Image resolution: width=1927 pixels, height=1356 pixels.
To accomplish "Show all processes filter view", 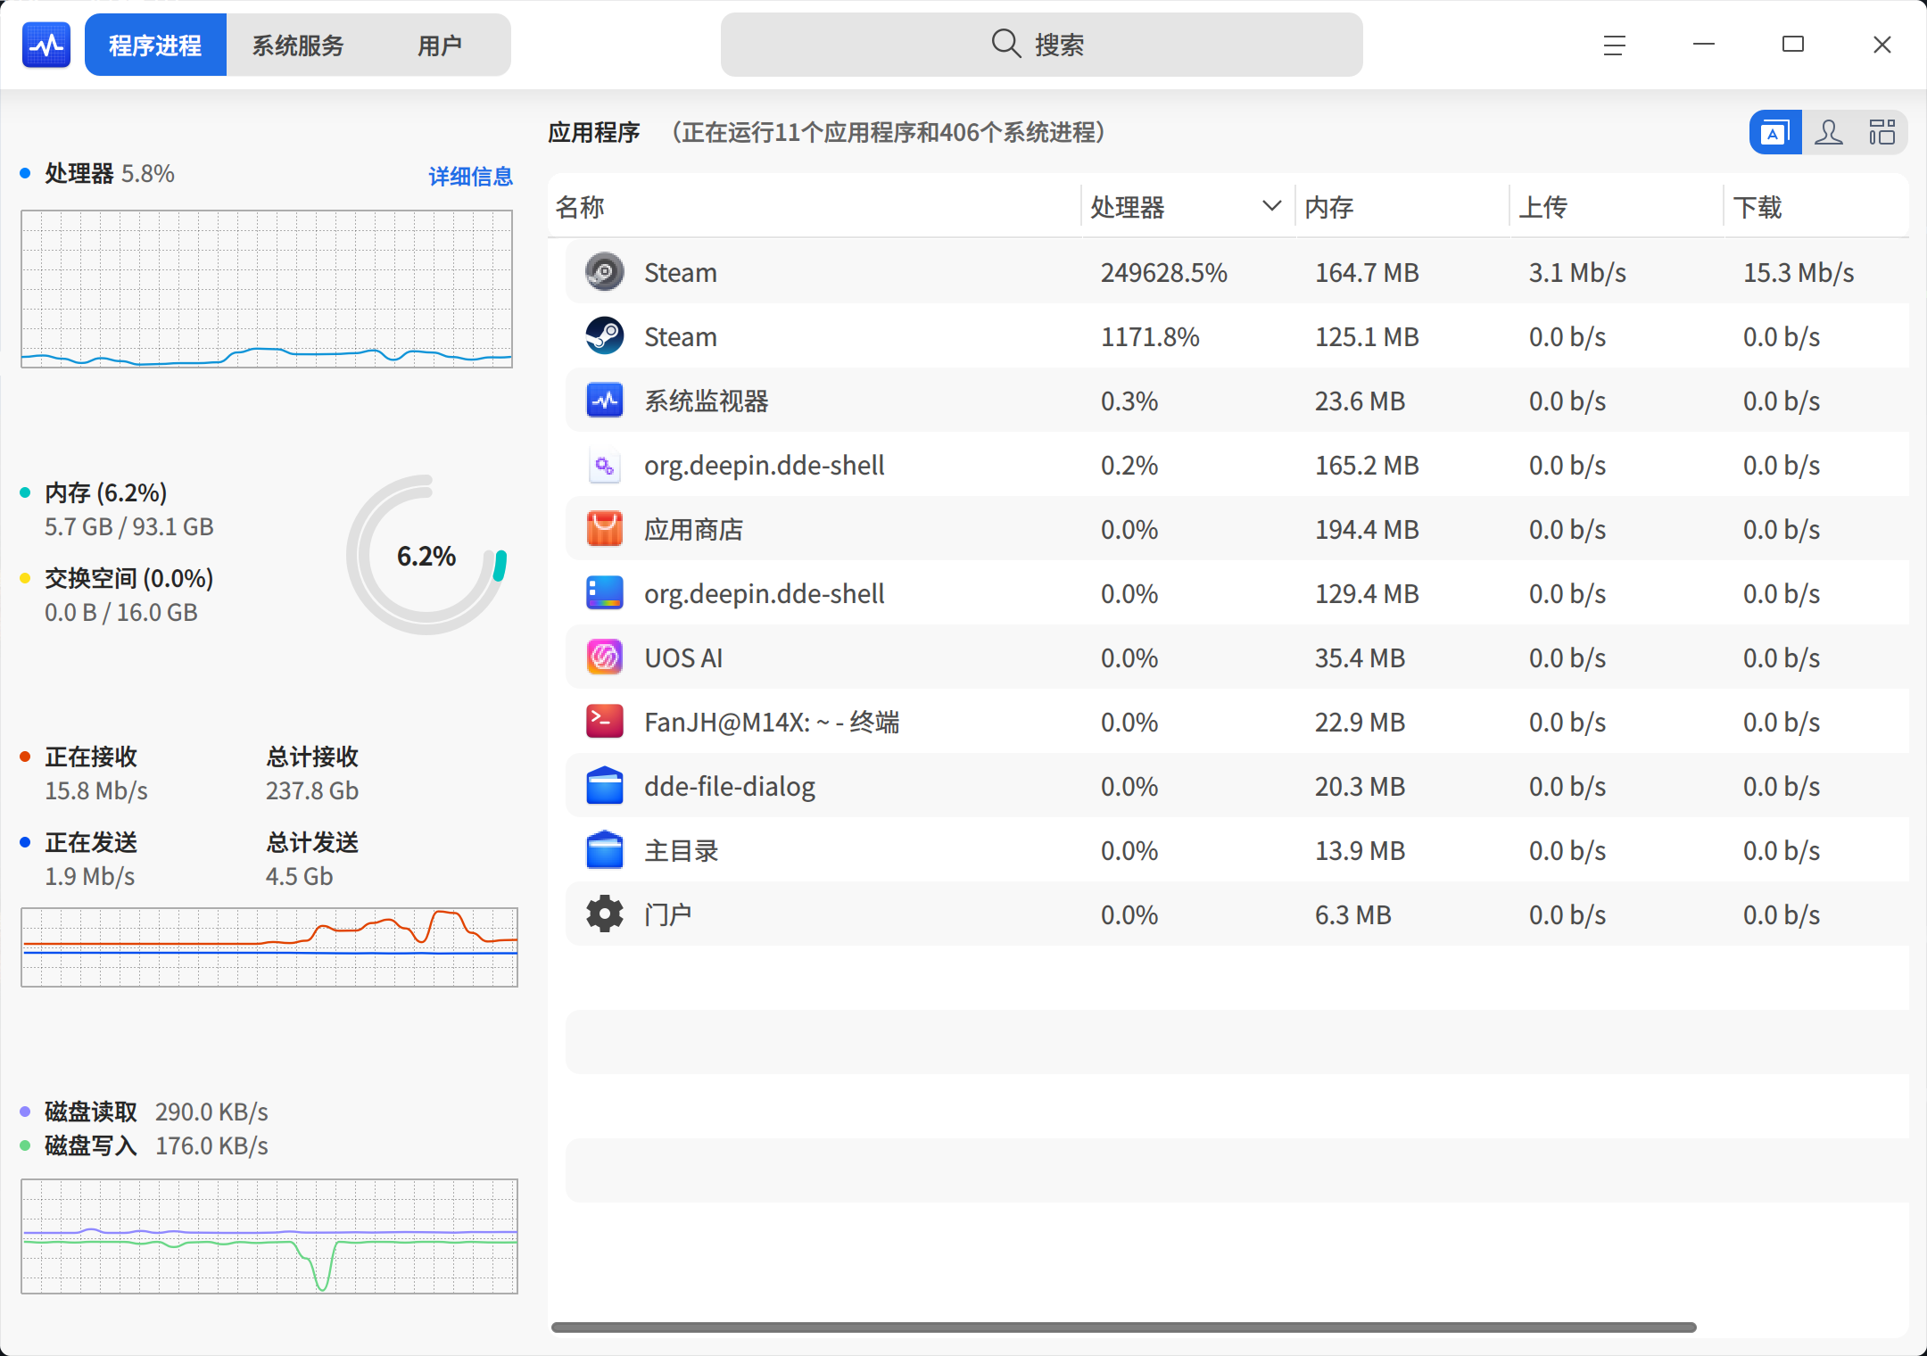I will 1882,133.
